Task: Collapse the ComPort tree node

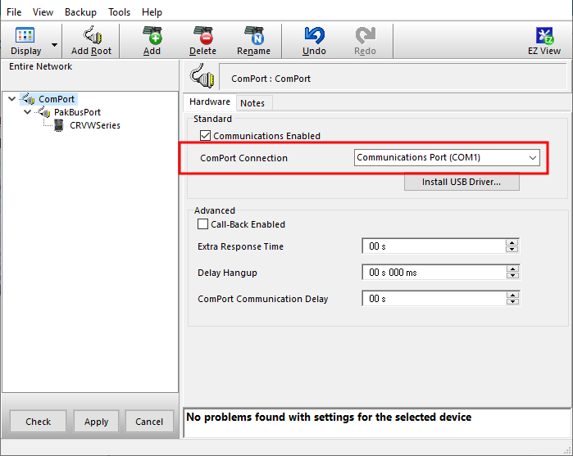Action: pos(11,99)
